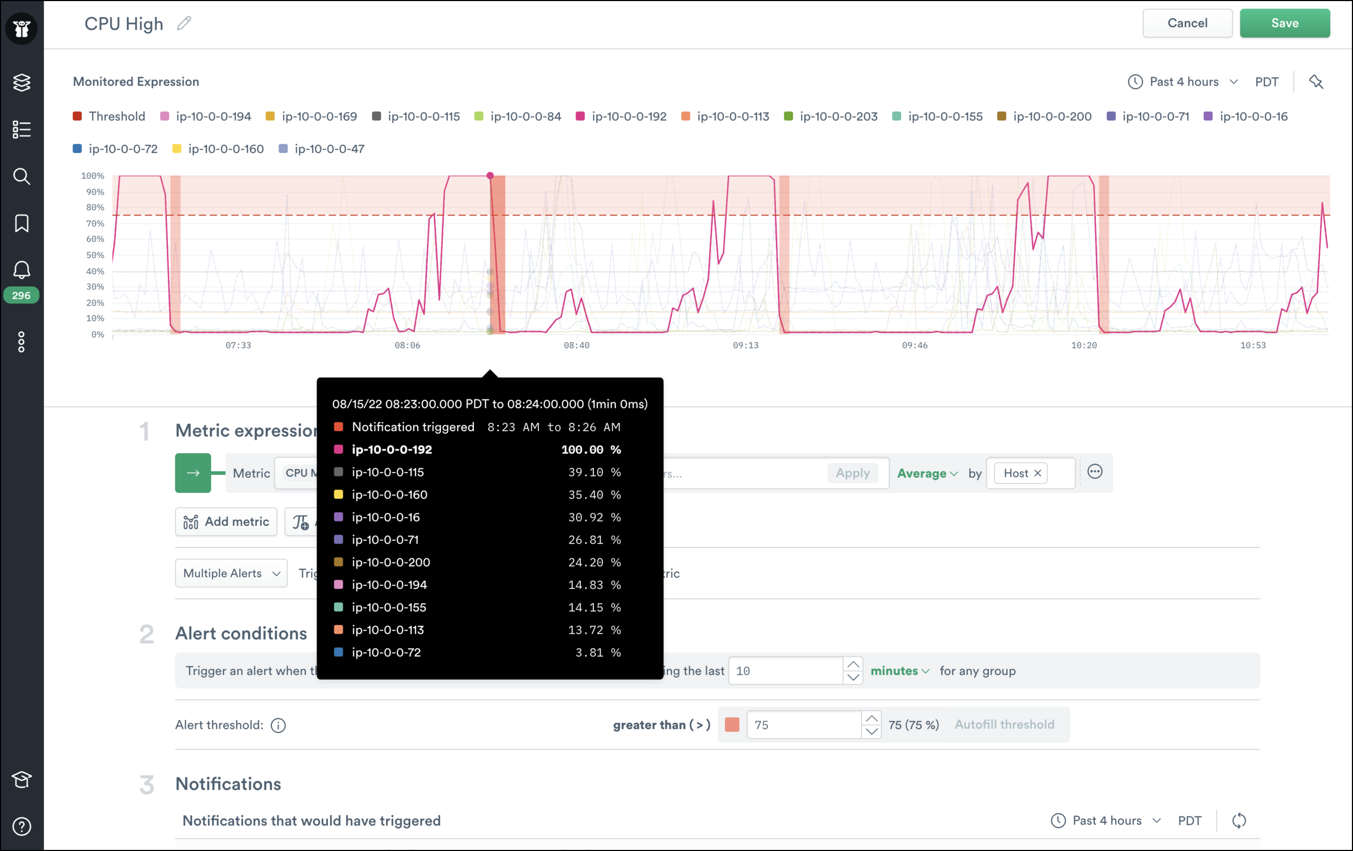Click ip-10-0-0-72 3.81 % tooltip row
The height and width of the screenshot is (851, 1353).
click(478, 653)
